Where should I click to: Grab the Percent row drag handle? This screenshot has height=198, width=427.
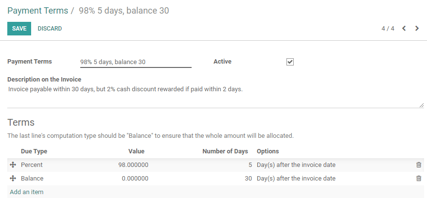click(13, 165)
